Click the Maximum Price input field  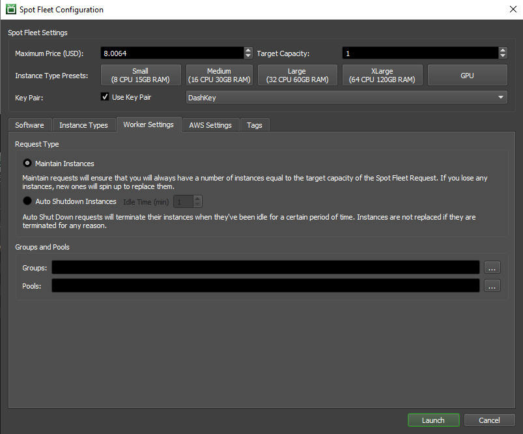click(173, 53)
